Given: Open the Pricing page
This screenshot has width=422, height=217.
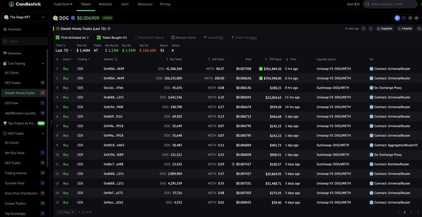Looking at the screenshot, I should click(x=165, y=4).
